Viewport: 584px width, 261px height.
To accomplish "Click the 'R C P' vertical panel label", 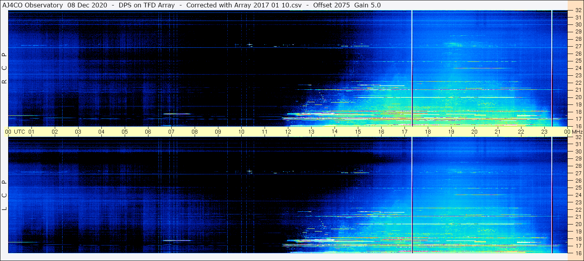I will [x=4, y=68].
